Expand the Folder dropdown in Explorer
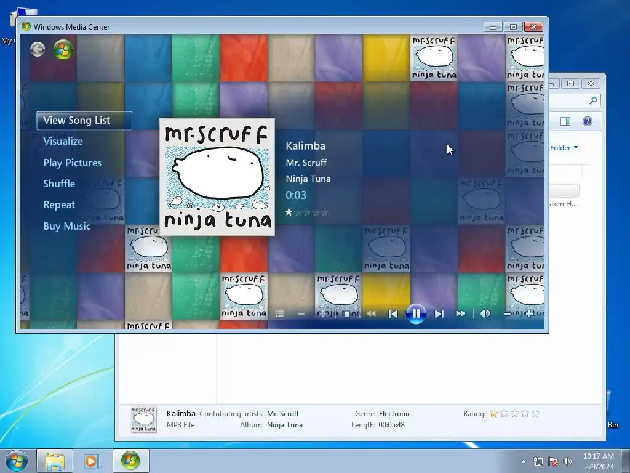Image resolution: width=630 pixels, height=473 pixels. [x=564, y=148]
